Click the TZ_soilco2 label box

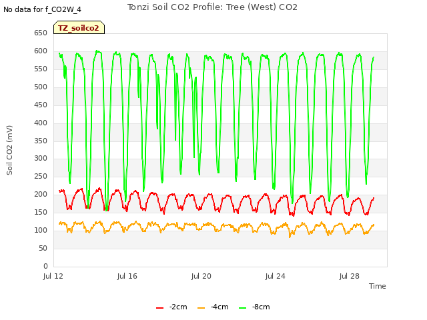click(79, 27)
